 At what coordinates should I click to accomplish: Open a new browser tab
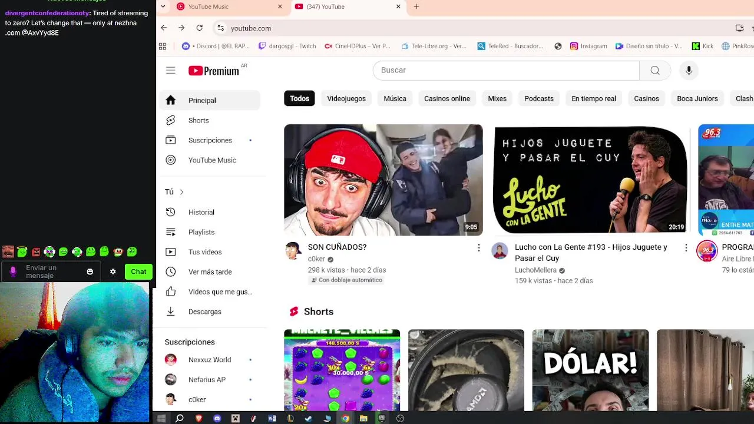coord(416,6)
